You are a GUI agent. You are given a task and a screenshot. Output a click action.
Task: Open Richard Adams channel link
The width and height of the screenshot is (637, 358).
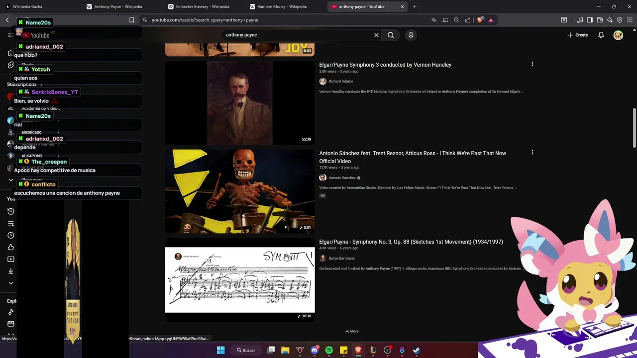tap(341, 81)
